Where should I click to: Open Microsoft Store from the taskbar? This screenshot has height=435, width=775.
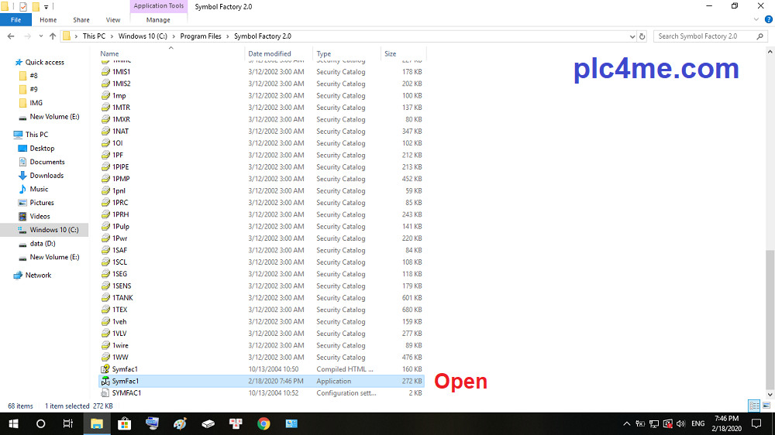coord(124,423)
